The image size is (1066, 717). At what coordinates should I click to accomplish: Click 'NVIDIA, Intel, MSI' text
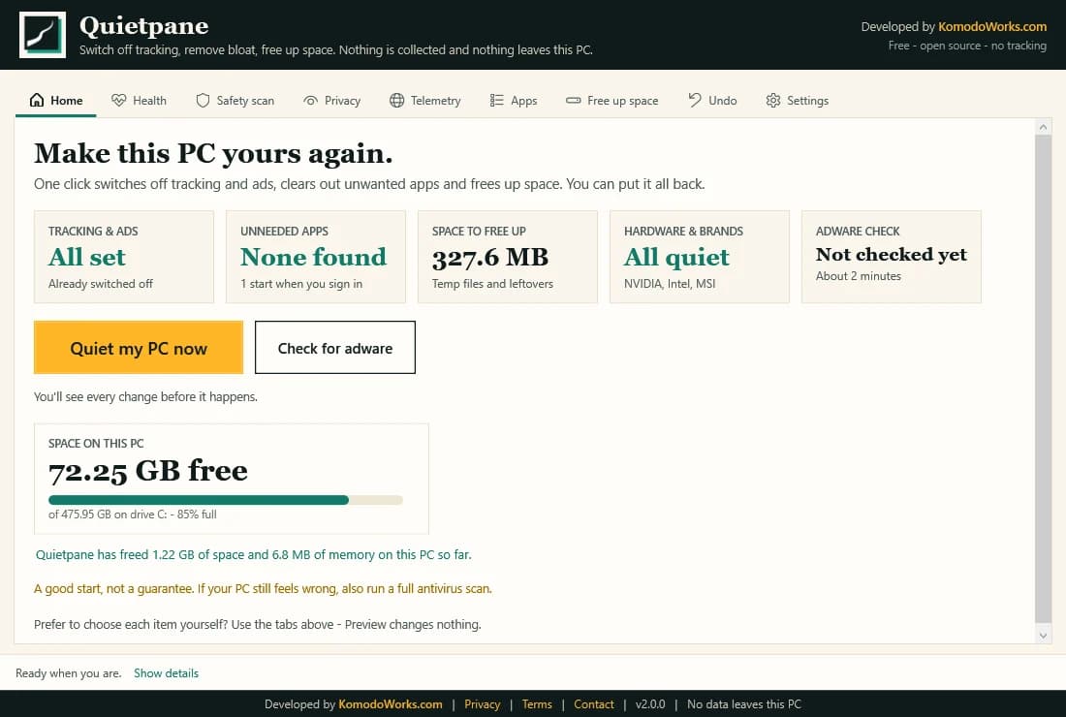coord(670,283)
